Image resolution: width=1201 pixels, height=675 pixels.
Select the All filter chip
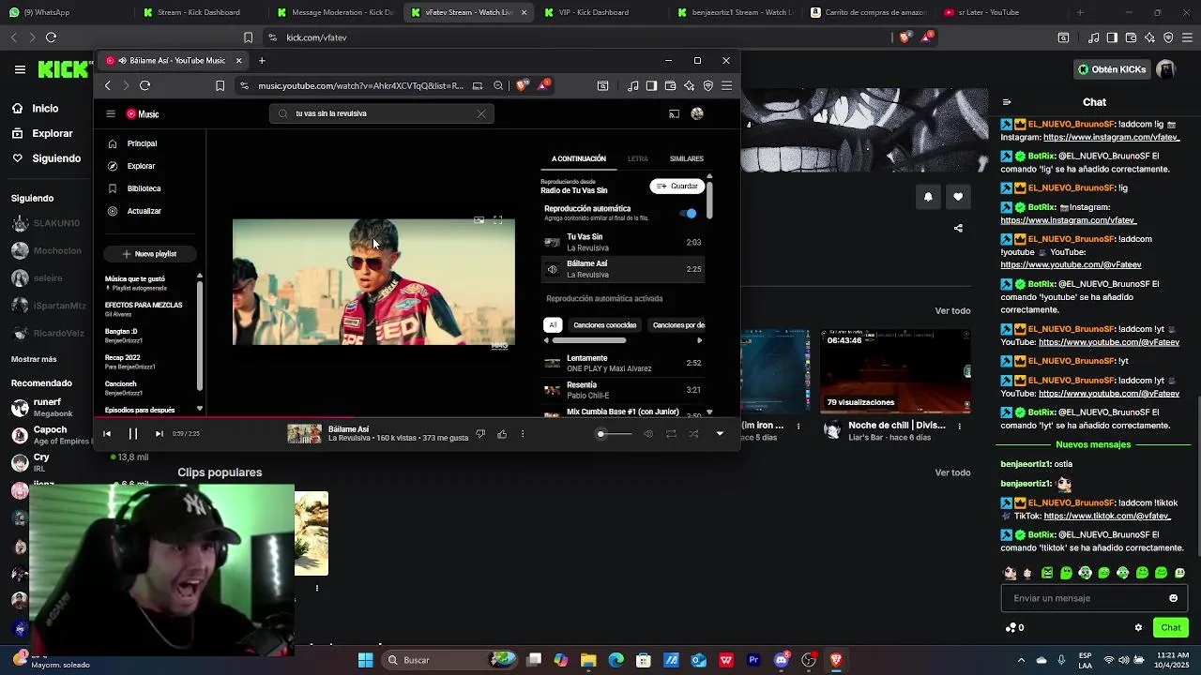[553, 325]
